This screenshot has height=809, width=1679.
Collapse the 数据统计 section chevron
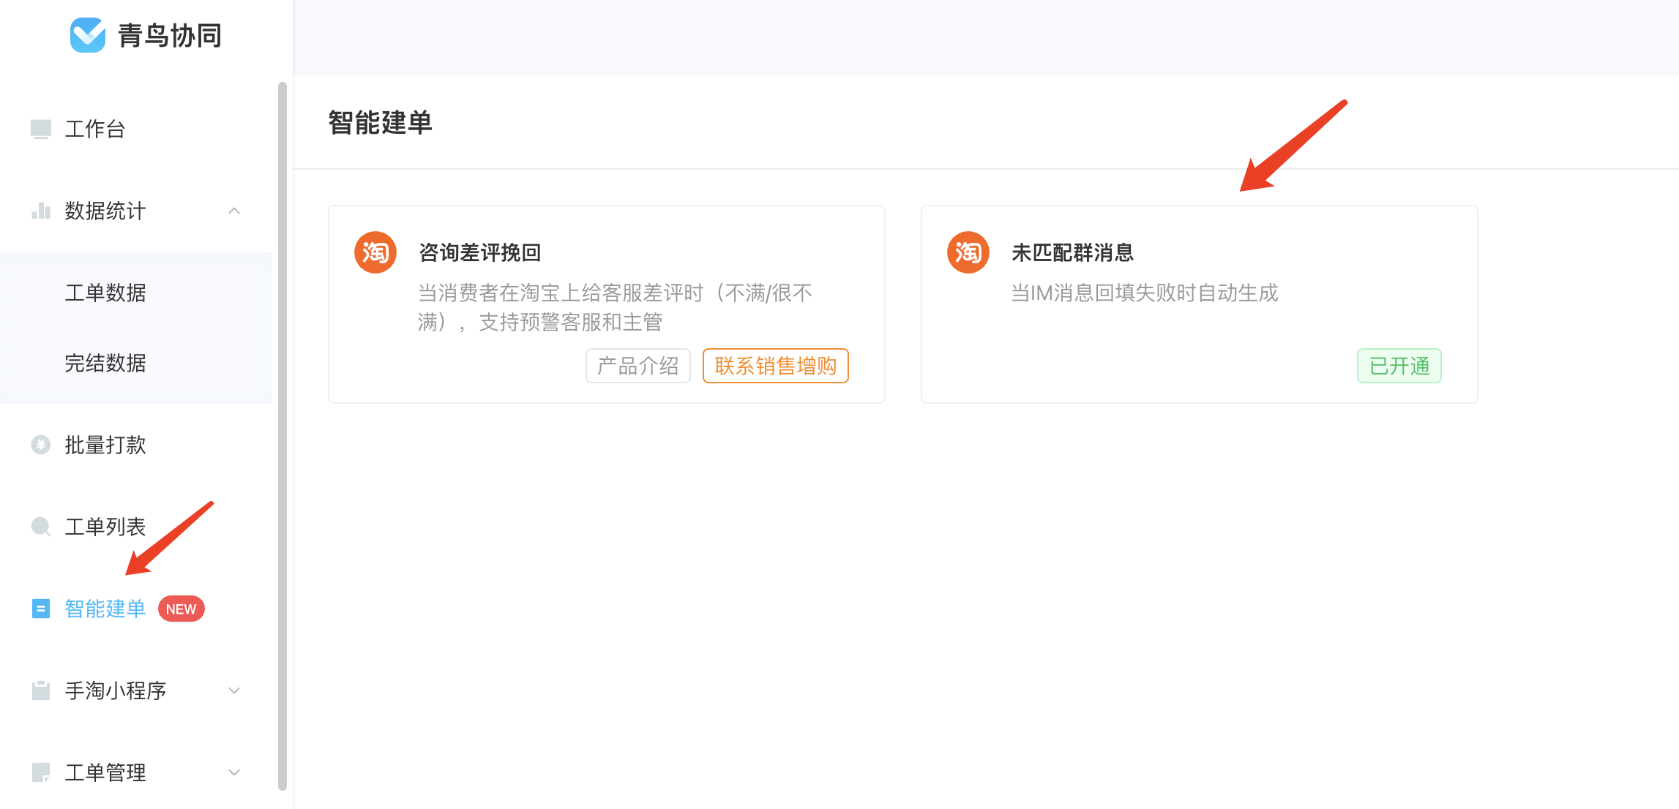234,211
